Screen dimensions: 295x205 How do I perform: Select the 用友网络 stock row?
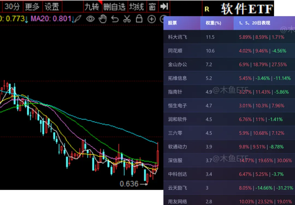pyautogui.click(x=229, y=200)
